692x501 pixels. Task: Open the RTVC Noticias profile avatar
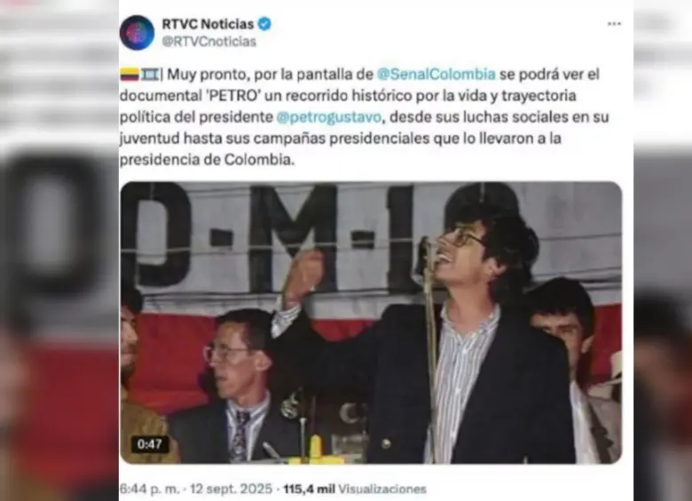137,33
